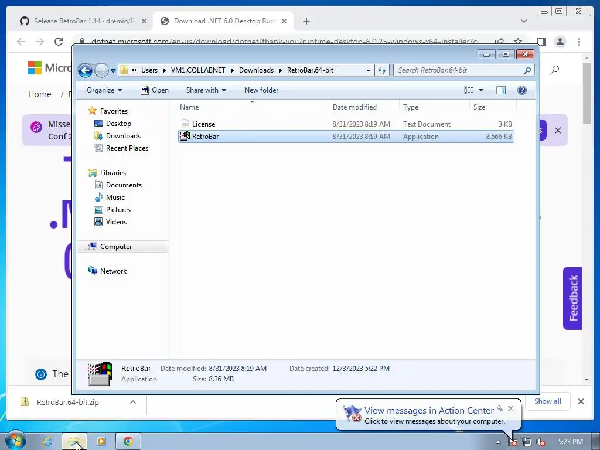Click New folder in toolbar
Viewport: 600px width, 450px height.
pos(261,90)
